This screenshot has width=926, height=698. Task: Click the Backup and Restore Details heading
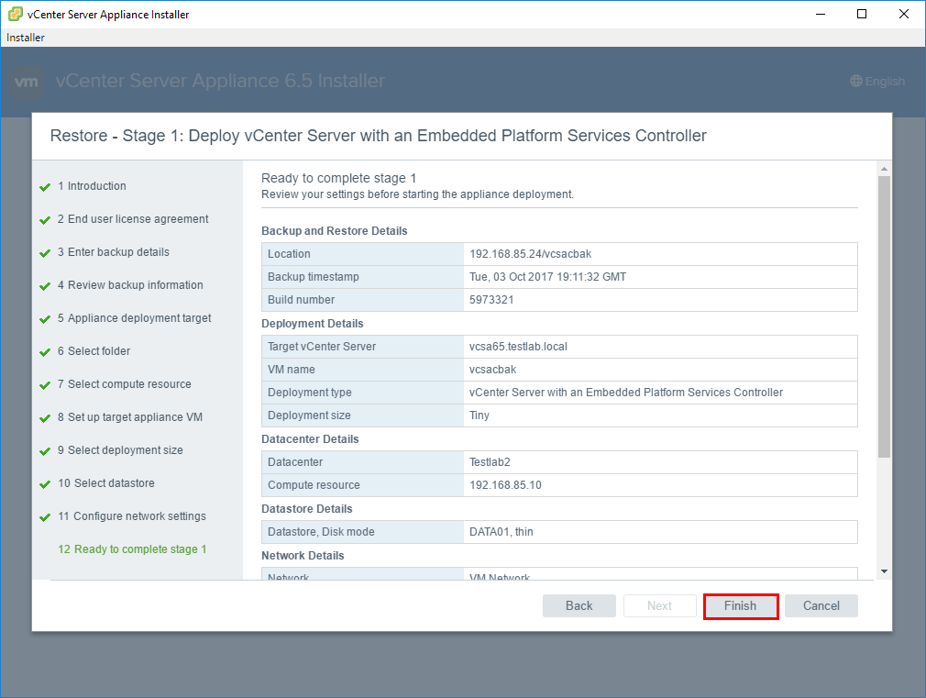click(x=335, y=231)
